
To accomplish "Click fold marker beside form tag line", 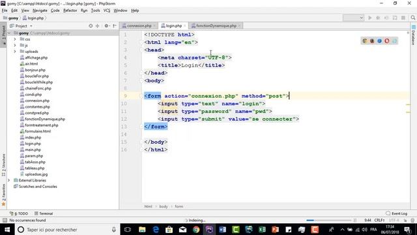I will [x=141, y=96].
